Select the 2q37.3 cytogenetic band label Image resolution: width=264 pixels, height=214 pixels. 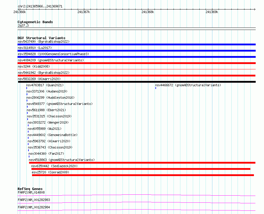23,25
